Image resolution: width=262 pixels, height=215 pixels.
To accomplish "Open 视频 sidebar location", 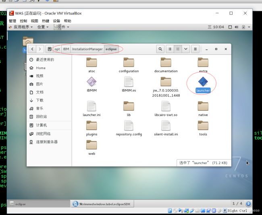I will [49, 76].
